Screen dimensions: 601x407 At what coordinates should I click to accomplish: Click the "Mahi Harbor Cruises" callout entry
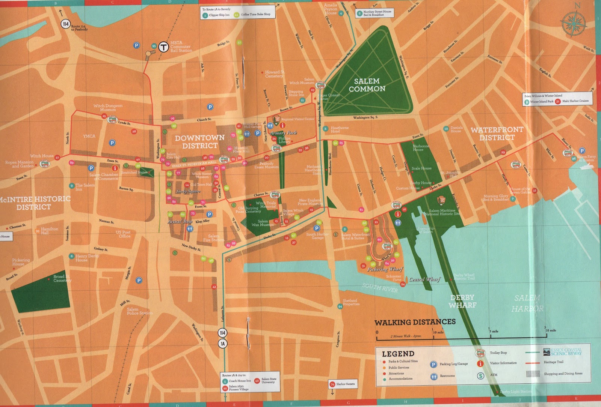coord(572,101)
